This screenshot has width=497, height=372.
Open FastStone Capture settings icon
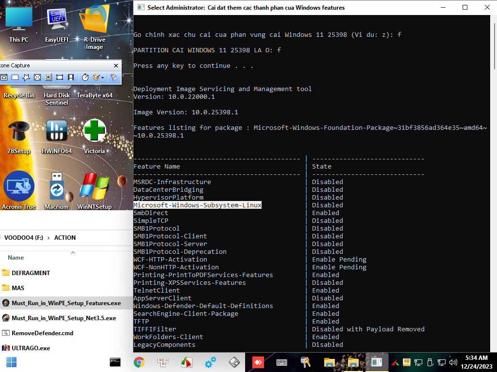(113, 77)
